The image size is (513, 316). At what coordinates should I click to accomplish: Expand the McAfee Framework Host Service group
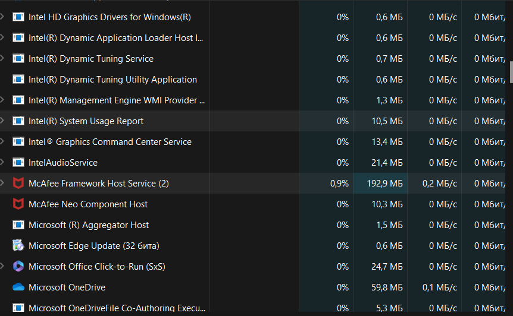tap(3, 184)
